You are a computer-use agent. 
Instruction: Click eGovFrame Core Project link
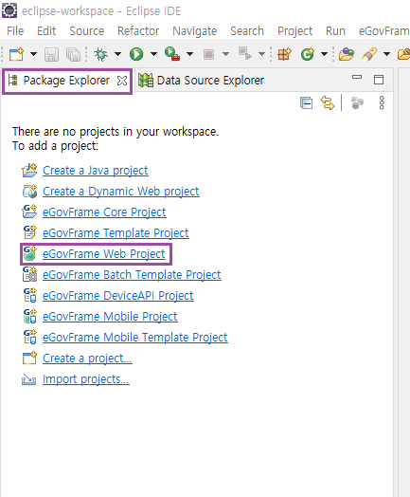point(104,212)
